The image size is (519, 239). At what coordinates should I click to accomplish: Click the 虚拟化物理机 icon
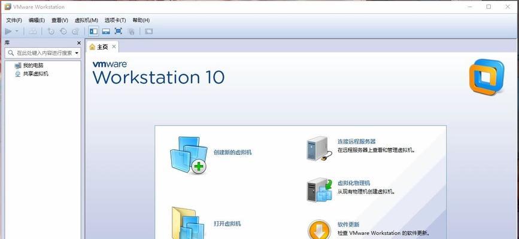320,190
